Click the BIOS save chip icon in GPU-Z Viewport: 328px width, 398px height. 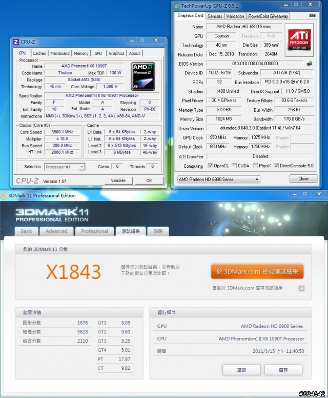[309, 64]
